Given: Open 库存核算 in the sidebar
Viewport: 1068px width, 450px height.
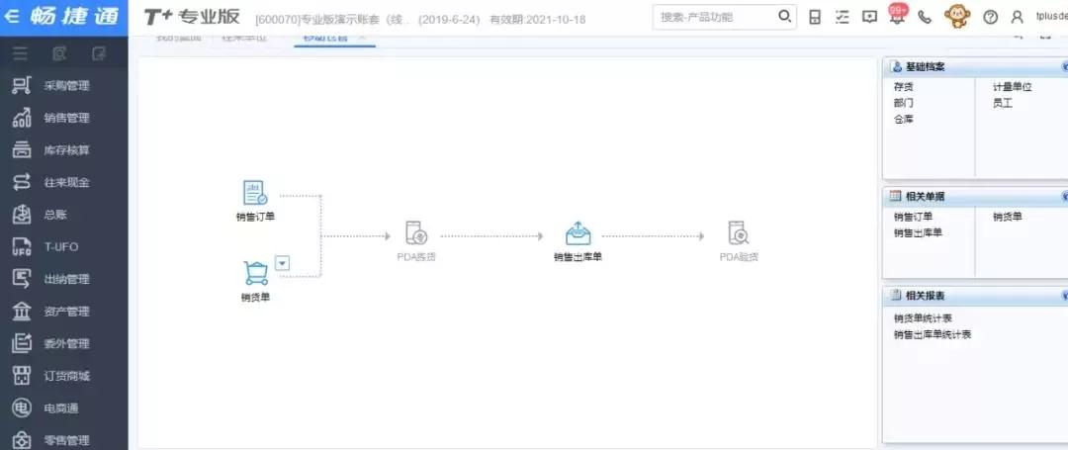Looking at the screenshot, I should pos(66,150).
